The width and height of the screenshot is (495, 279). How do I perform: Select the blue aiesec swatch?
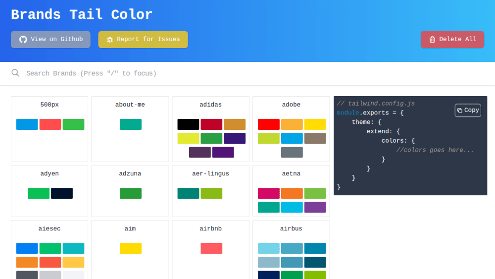tap(27, 248)
